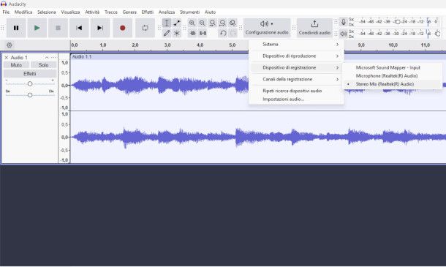Open the Modifica menu

pyautogui.click(x=23, y=12)
